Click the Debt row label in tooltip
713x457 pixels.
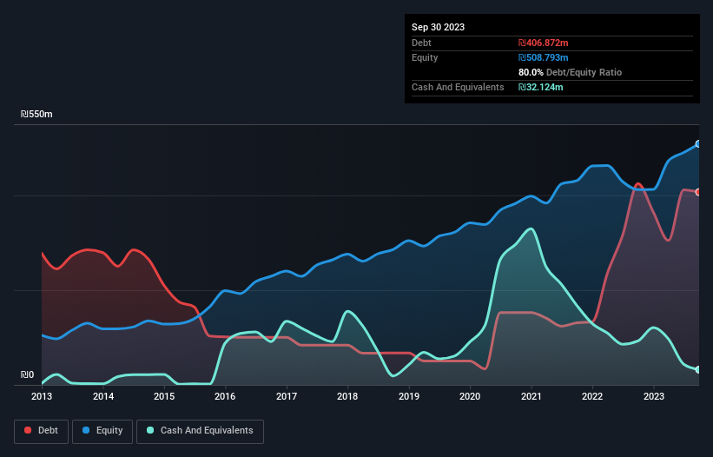pos(421,43)
